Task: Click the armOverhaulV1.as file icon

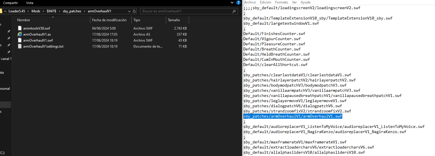Action: tap(20, 34)
